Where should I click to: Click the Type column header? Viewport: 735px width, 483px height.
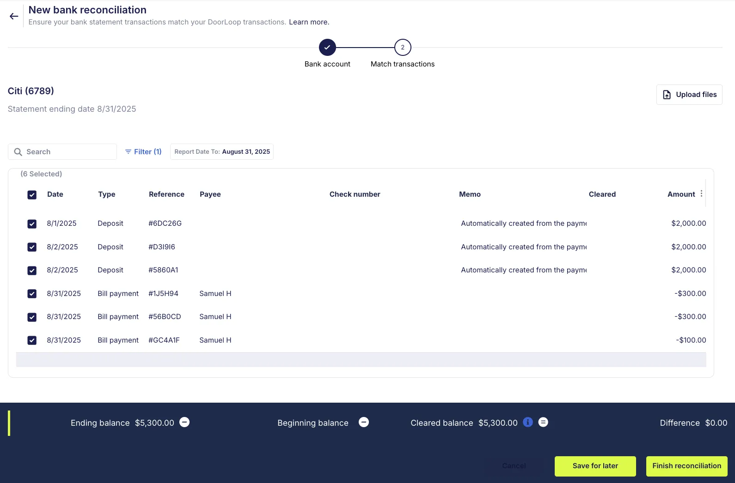107,194
